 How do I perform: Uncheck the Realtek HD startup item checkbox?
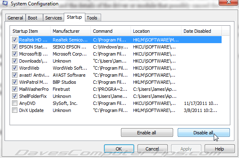(x=14, y=40)
